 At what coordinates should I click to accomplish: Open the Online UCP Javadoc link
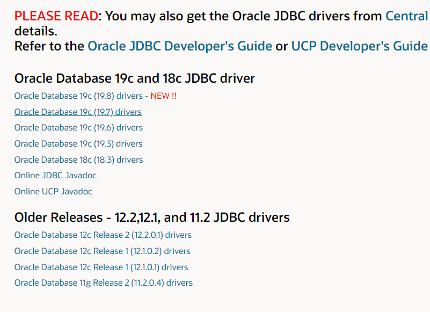click(53, 191)
